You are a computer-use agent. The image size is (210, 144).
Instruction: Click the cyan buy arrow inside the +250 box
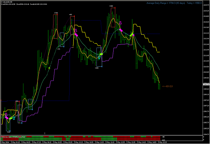point(99,58)
